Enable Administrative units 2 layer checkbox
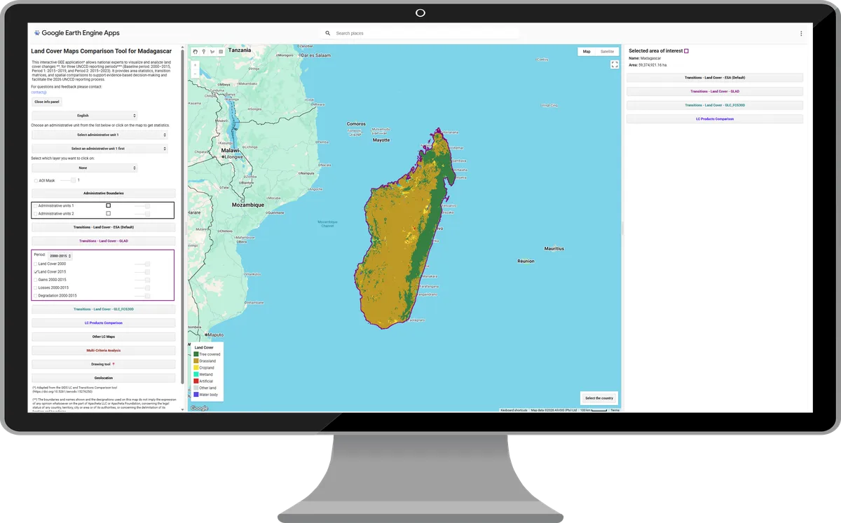Screen dimensions: 841x523 pyautogui.click(x=36, y=213)
